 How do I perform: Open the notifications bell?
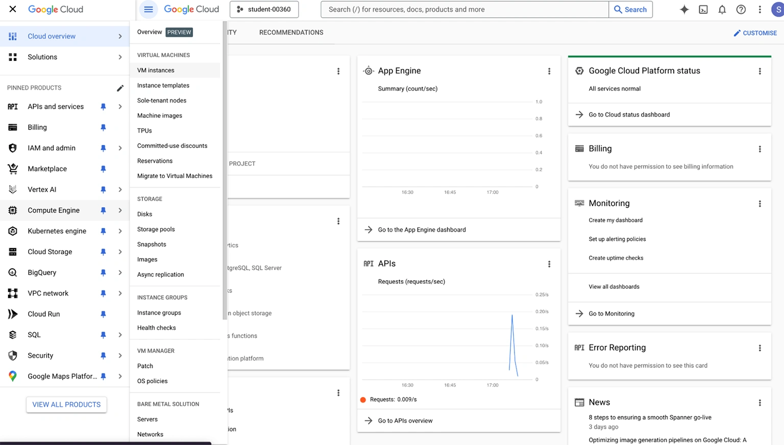(x=722, y=9)
